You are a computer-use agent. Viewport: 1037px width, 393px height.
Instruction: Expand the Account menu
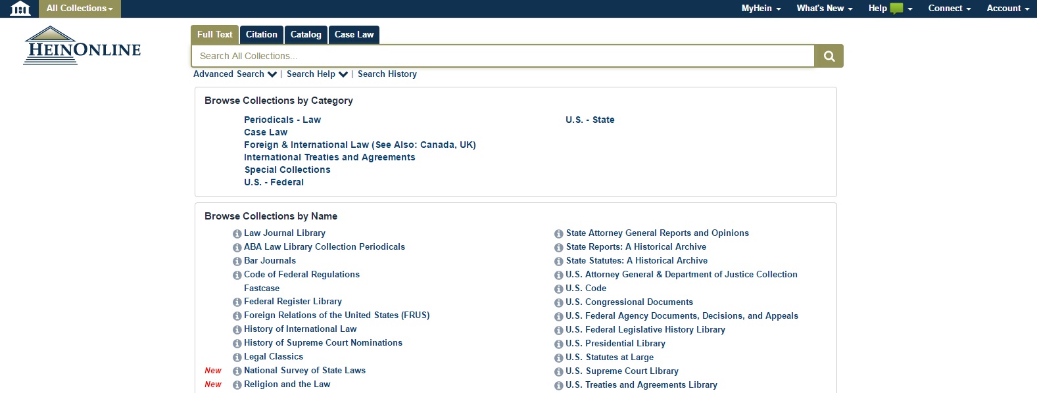[x=1007, y=9]
